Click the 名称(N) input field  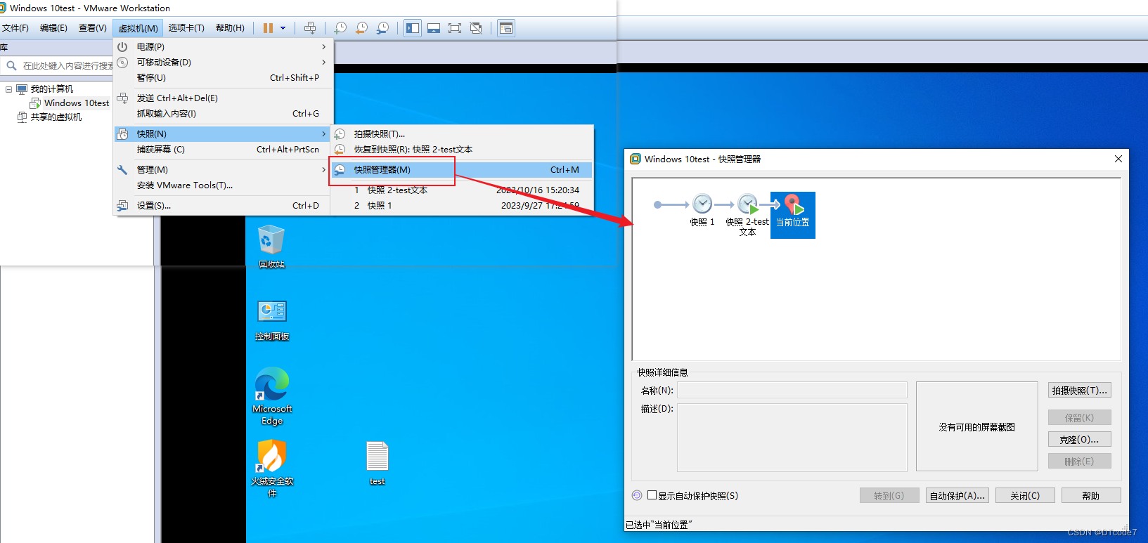click(x=792, y=390)
